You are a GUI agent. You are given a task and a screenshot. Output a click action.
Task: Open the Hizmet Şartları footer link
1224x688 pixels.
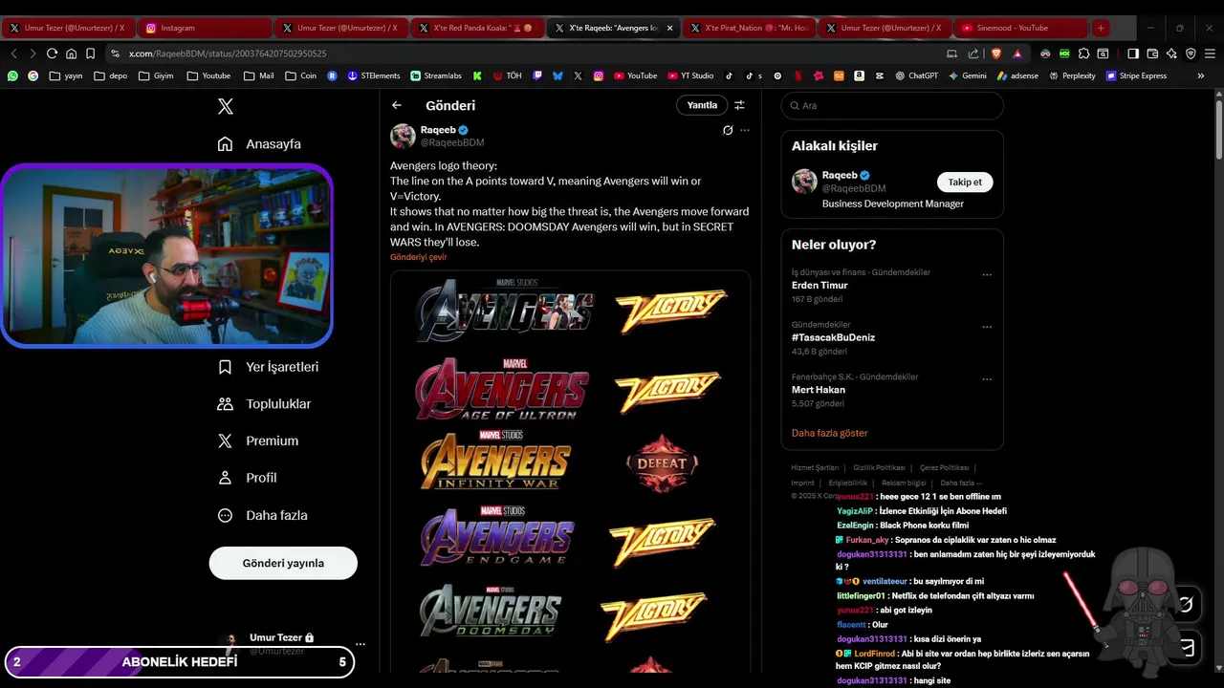[x=815, y=468]
